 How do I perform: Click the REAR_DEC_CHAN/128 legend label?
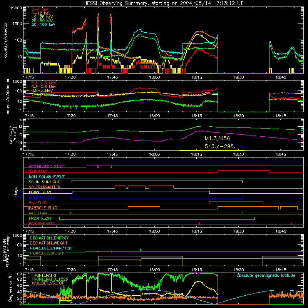tap(51, 248)
